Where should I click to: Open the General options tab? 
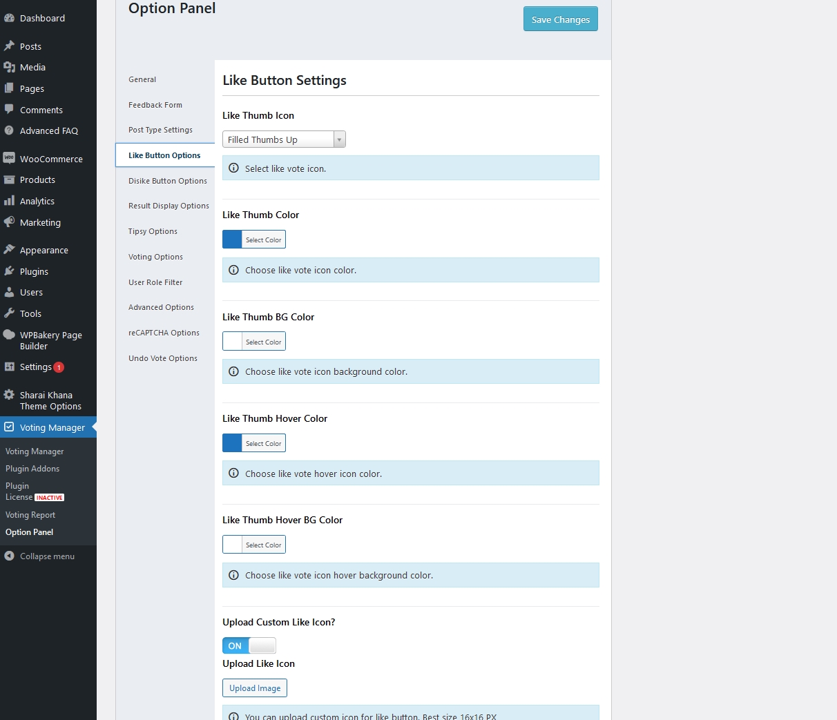pyautogui.click(x=142, y=79)
